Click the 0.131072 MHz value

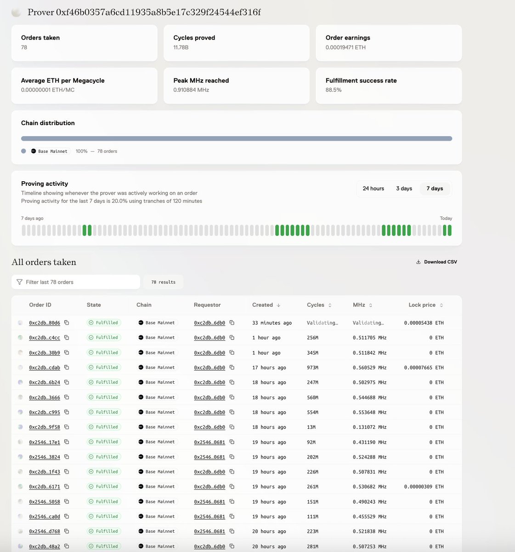[x=369, y=427]
